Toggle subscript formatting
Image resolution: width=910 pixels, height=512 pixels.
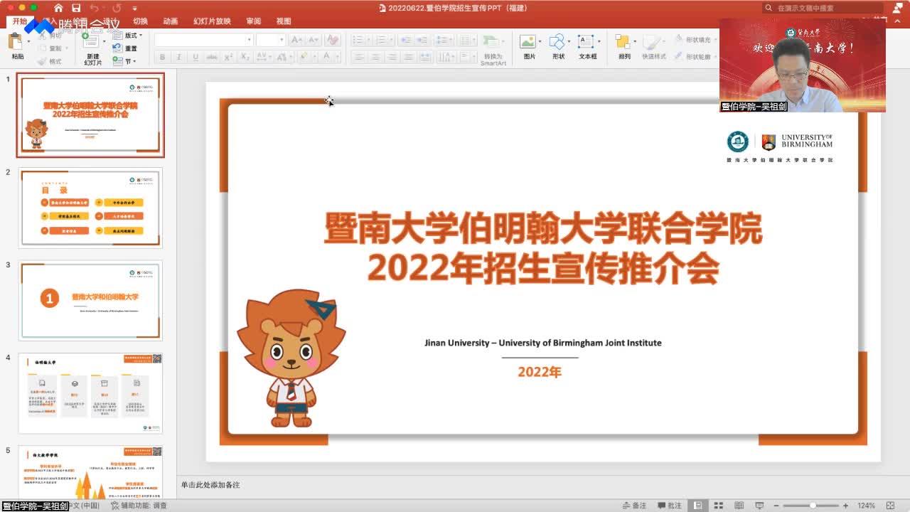tap(245, 57)
